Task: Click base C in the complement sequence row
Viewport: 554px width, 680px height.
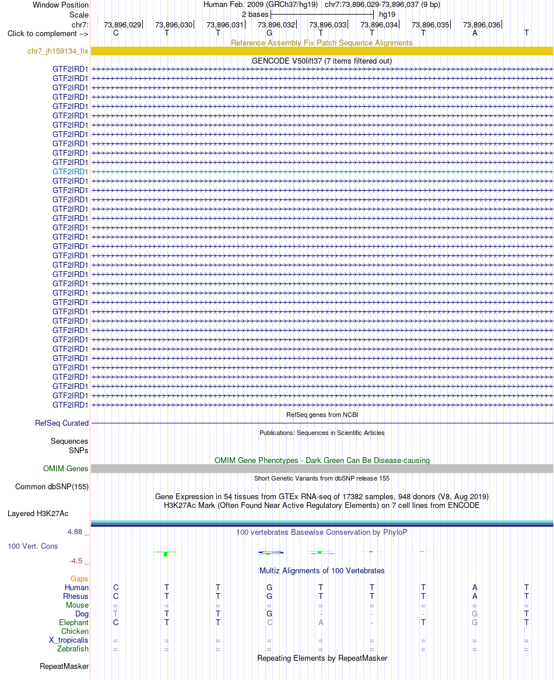Action: coord(115,33)
